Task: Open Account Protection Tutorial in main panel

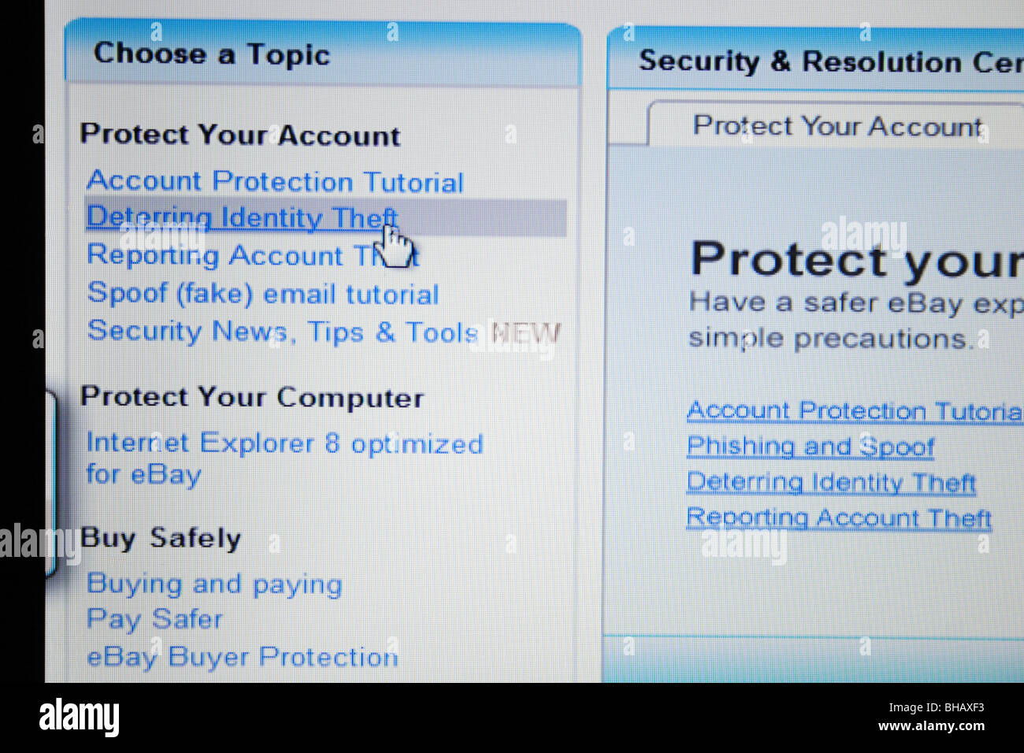Action: coord(855,411)
